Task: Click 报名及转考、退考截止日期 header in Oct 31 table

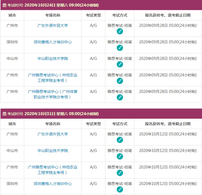Action: pos(168,124)
